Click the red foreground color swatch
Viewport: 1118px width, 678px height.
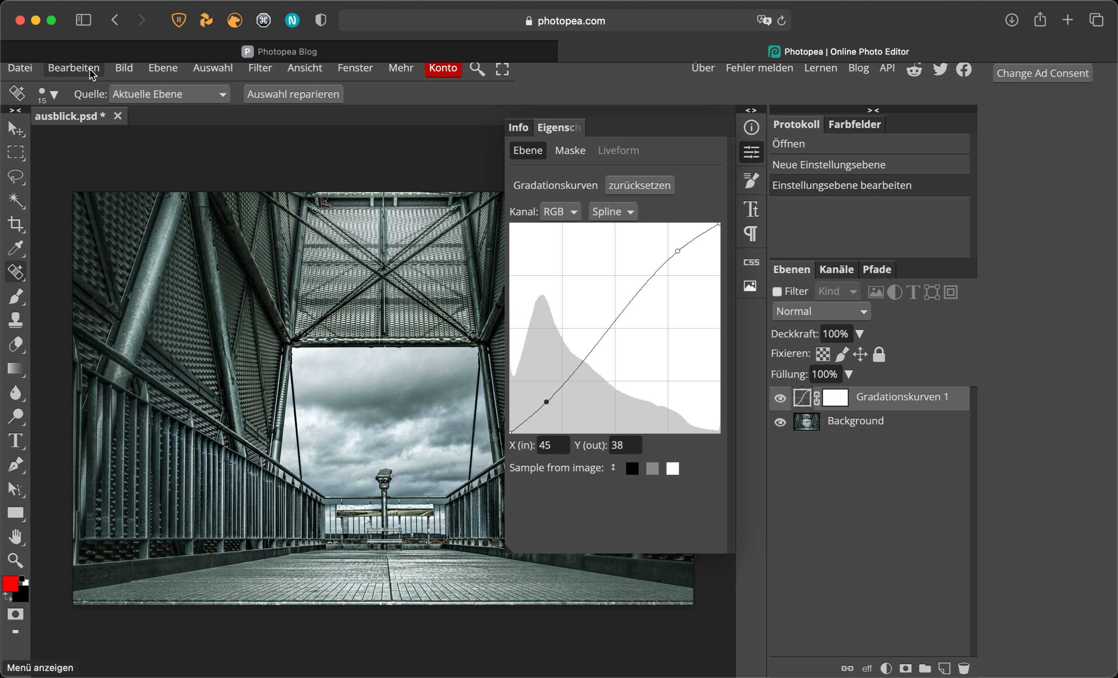pos(10,584)
